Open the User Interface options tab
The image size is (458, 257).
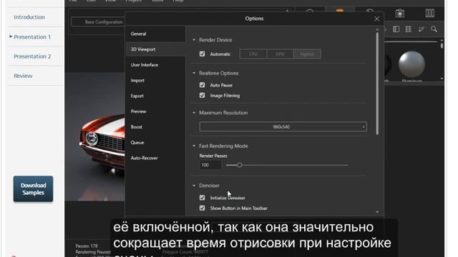click(155, 65)
